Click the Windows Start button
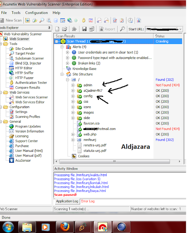 click(8, 227)
